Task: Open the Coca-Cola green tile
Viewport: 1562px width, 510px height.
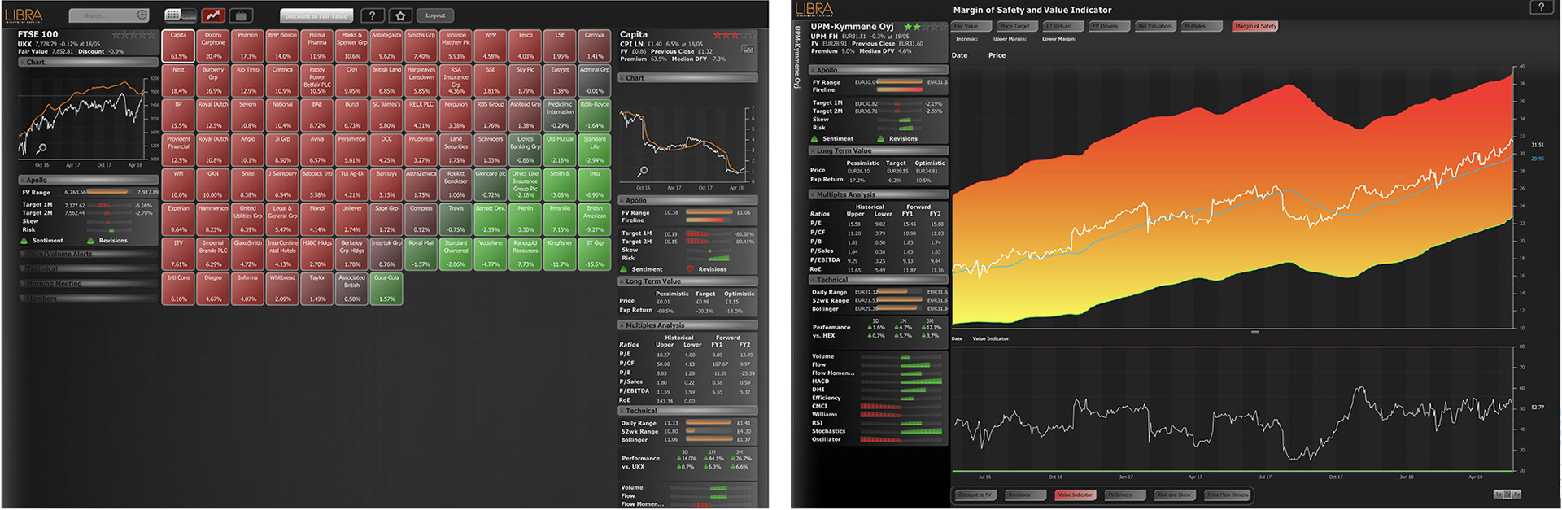Action: tap(386, 289)
